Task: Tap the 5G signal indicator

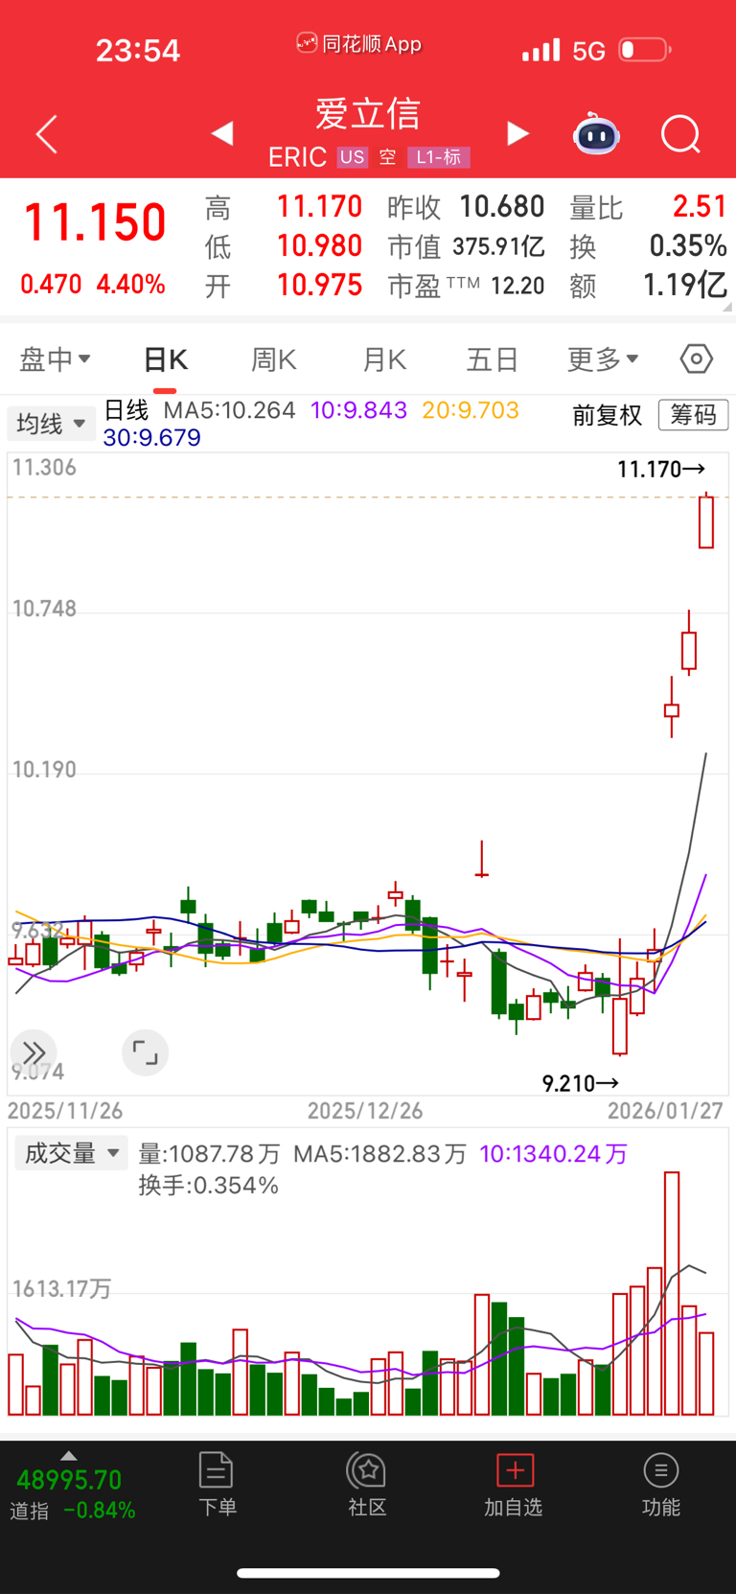Action: coord(588,51)
